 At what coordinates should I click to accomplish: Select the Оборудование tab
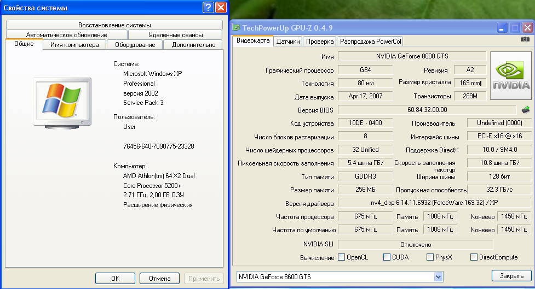click(x=135, y=45)
